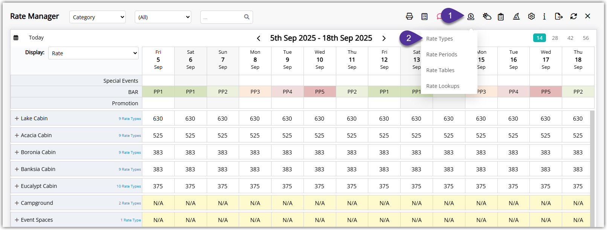
Task: Open the rates dollar-coin toolbar icon
Action: [x=471, y=17]
